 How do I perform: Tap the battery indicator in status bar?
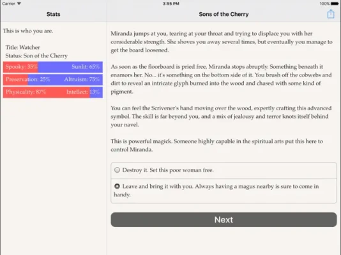(x=335, y=3)
